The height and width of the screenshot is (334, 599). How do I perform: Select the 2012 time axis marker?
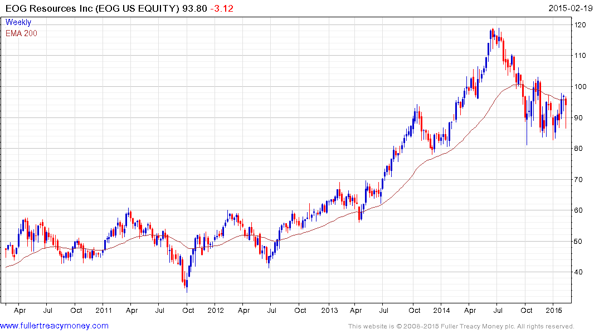click(216, 310)
